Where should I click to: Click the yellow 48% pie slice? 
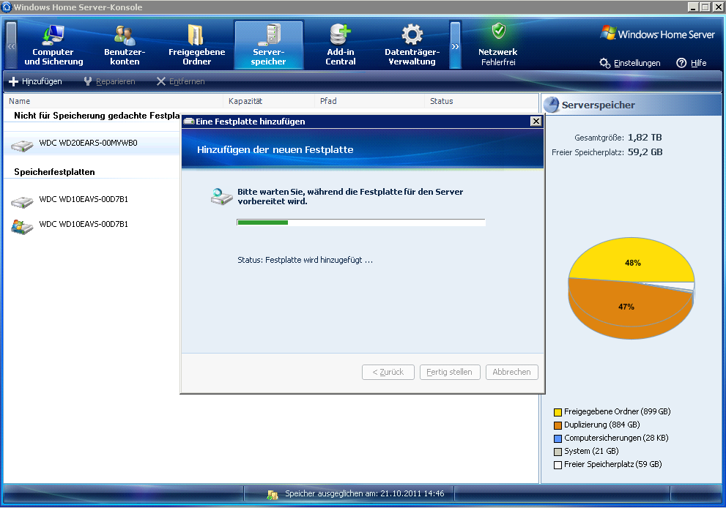(632, 262)
